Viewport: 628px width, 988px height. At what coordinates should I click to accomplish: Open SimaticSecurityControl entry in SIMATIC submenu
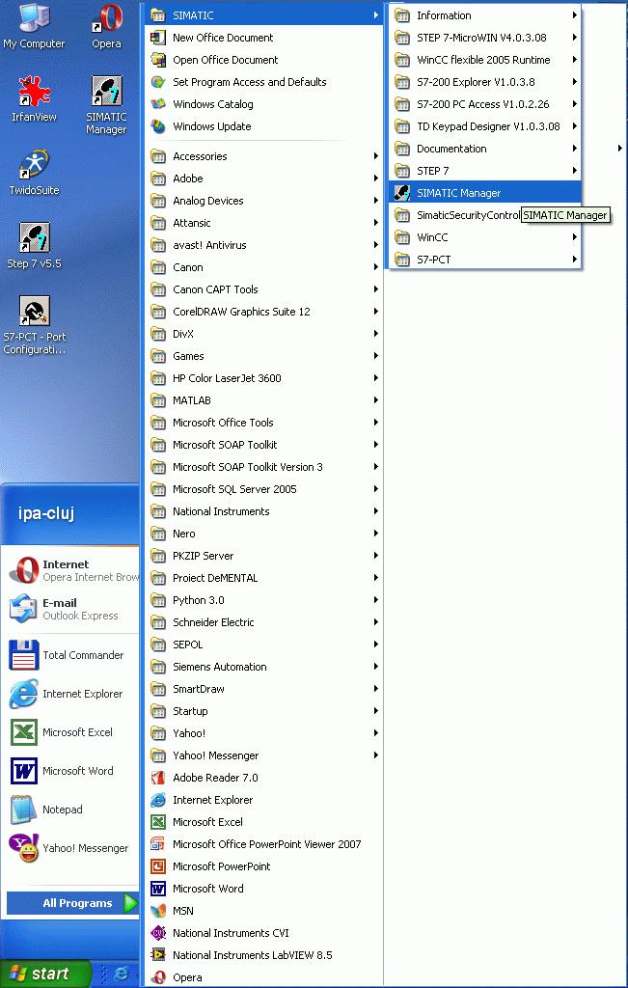coord(484,215)
